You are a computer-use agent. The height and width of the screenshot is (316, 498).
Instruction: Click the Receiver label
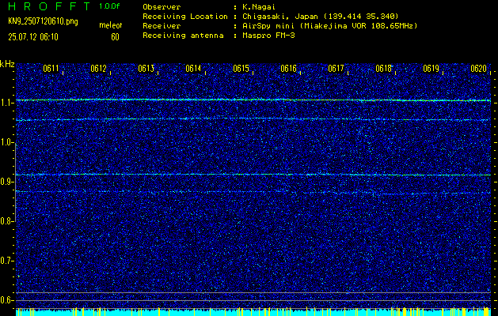(162, 26)
